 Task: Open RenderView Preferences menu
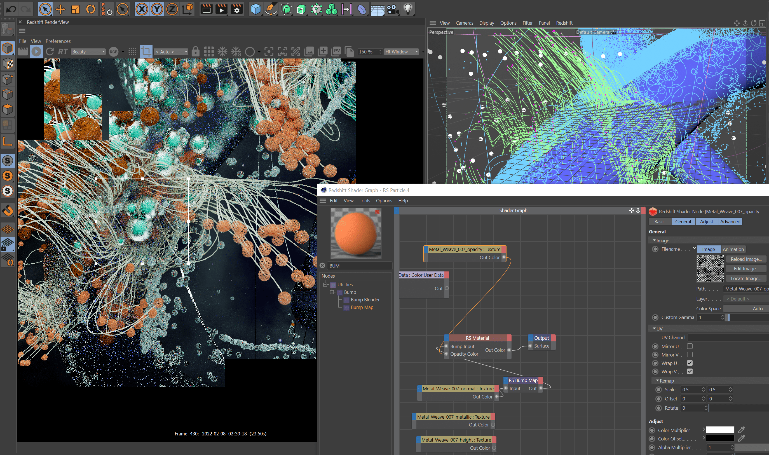coord(58,41)
